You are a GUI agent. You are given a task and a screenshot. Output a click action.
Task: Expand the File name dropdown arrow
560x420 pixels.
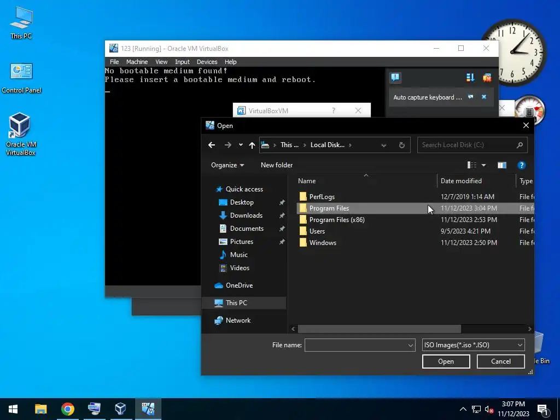(x=411, y=345)
